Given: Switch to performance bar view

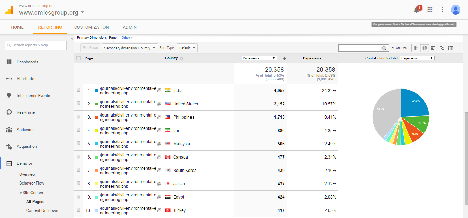Looking at the screenshot, I should coord(433,48).
